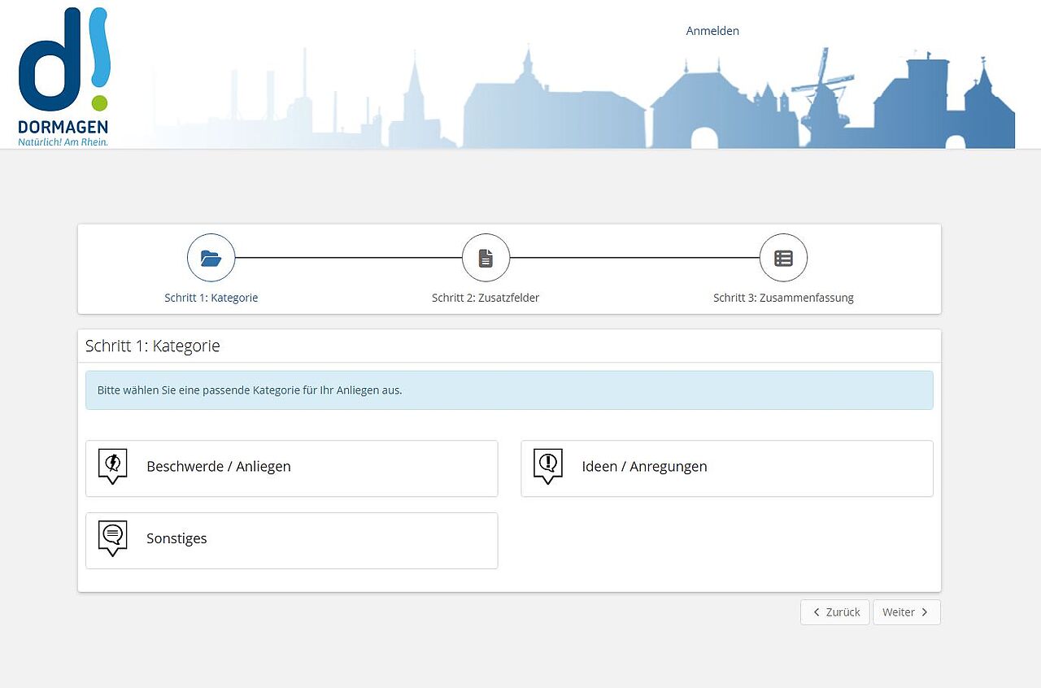Click the blue category hint info banner
Screen dimensions: 1041x688
pyautogui.click(x=509, y=390)
